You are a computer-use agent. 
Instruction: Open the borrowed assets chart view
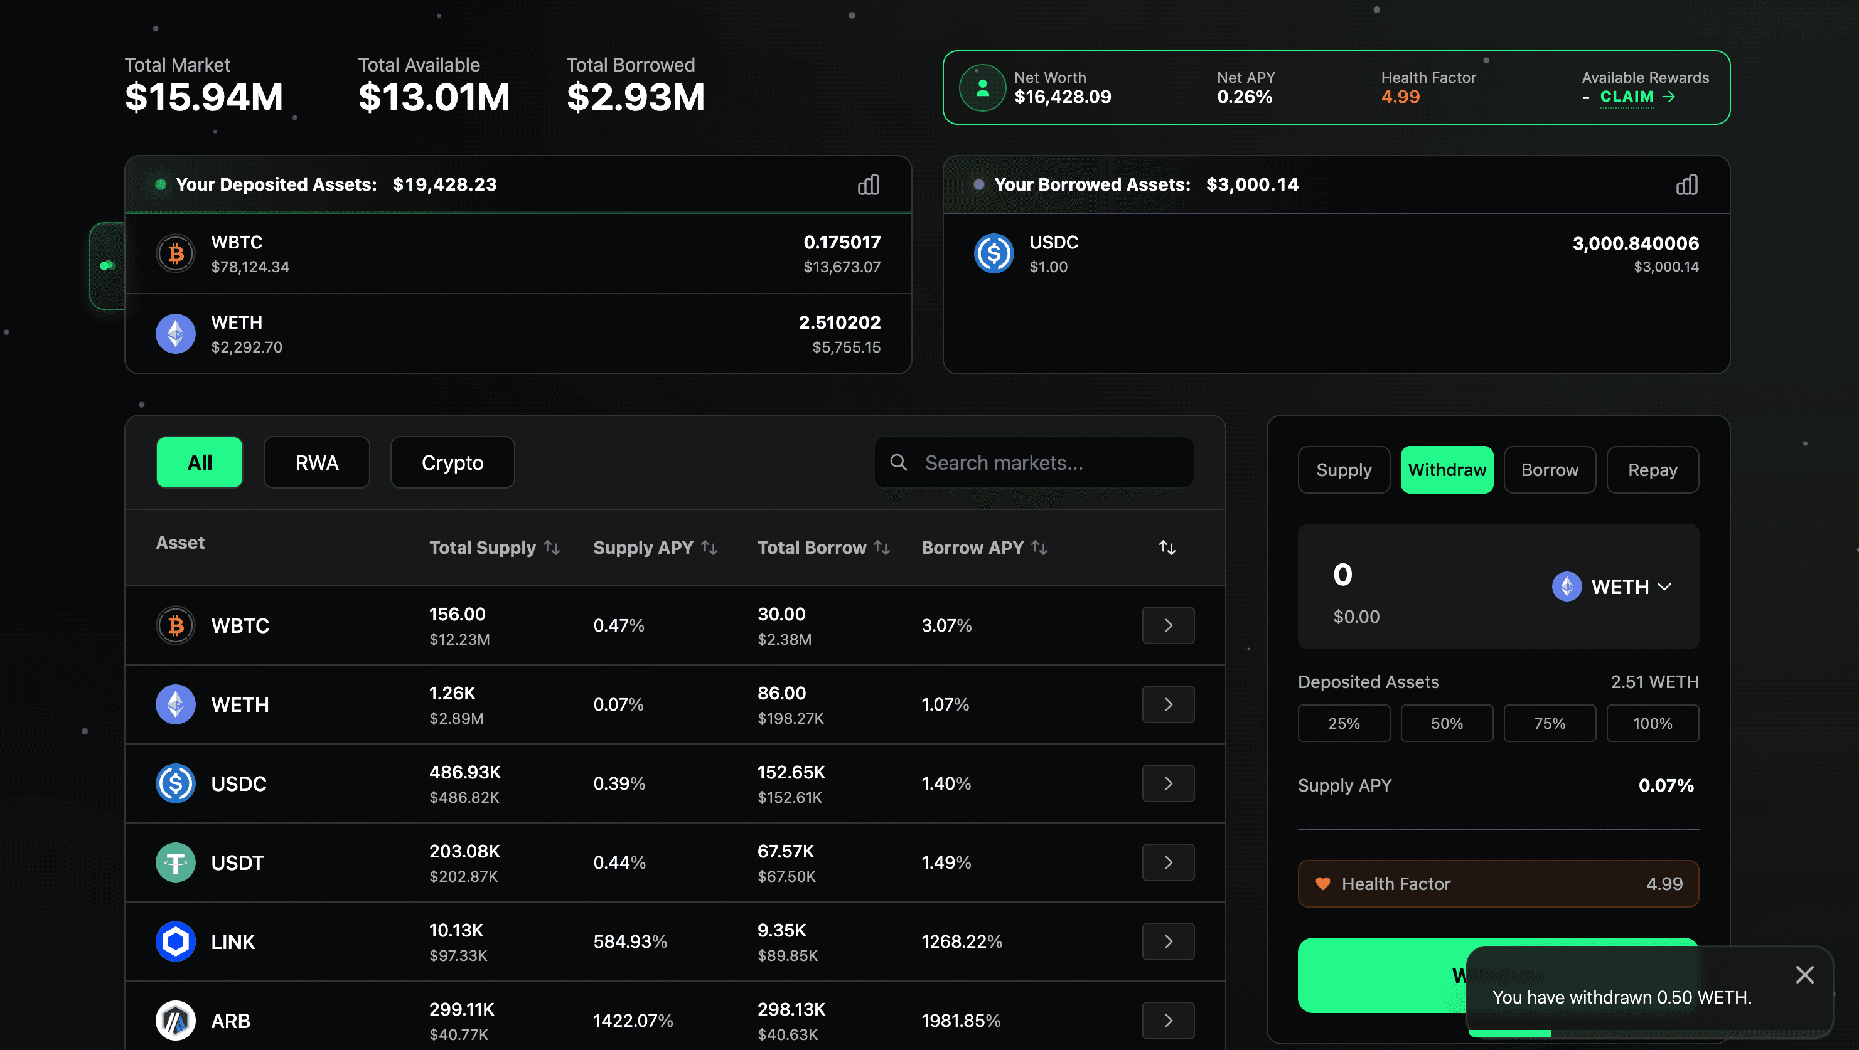(x=1686, y=184)
